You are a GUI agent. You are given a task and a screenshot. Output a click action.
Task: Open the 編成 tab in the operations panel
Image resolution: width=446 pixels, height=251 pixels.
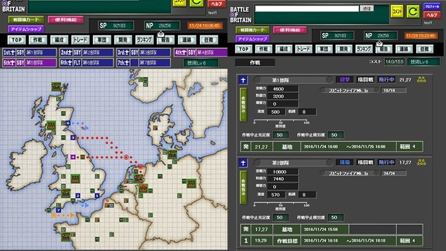(x=284, y=49)
